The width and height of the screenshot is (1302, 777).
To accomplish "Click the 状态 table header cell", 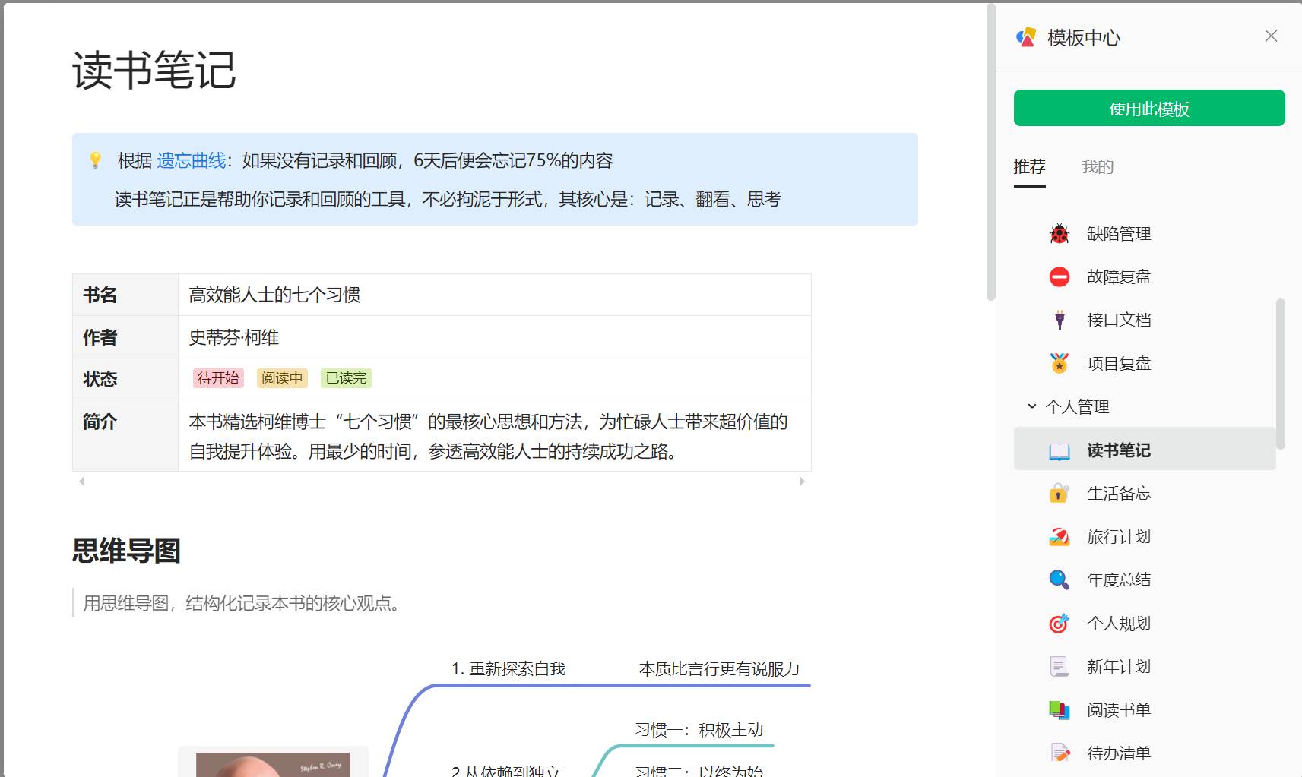I will pos(125,379).
